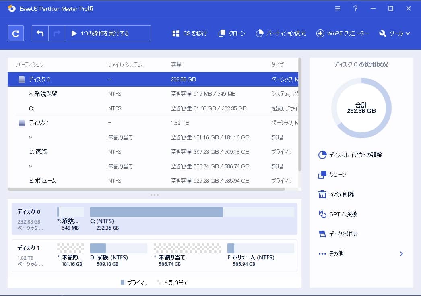Click the Windows logo icon of OSを移行
Viewport: 421px width, 296px height.
176,33
